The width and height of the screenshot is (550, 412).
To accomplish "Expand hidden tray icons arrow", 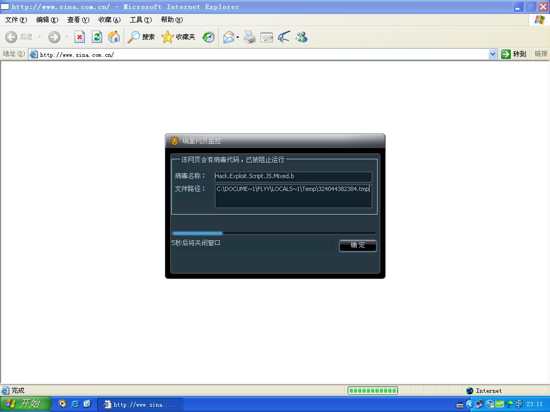I will [x=470, y=404].
